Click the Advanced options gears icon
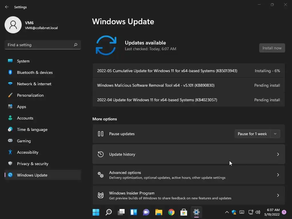The image size is (292, 219). pyautogui.click(x=101, y=175)
